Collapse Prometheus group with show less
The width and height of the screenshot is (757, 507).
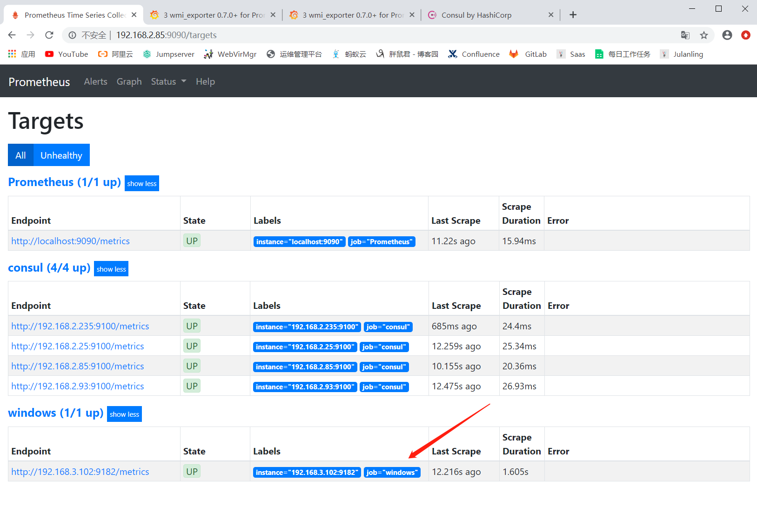[x=142, y=184]
